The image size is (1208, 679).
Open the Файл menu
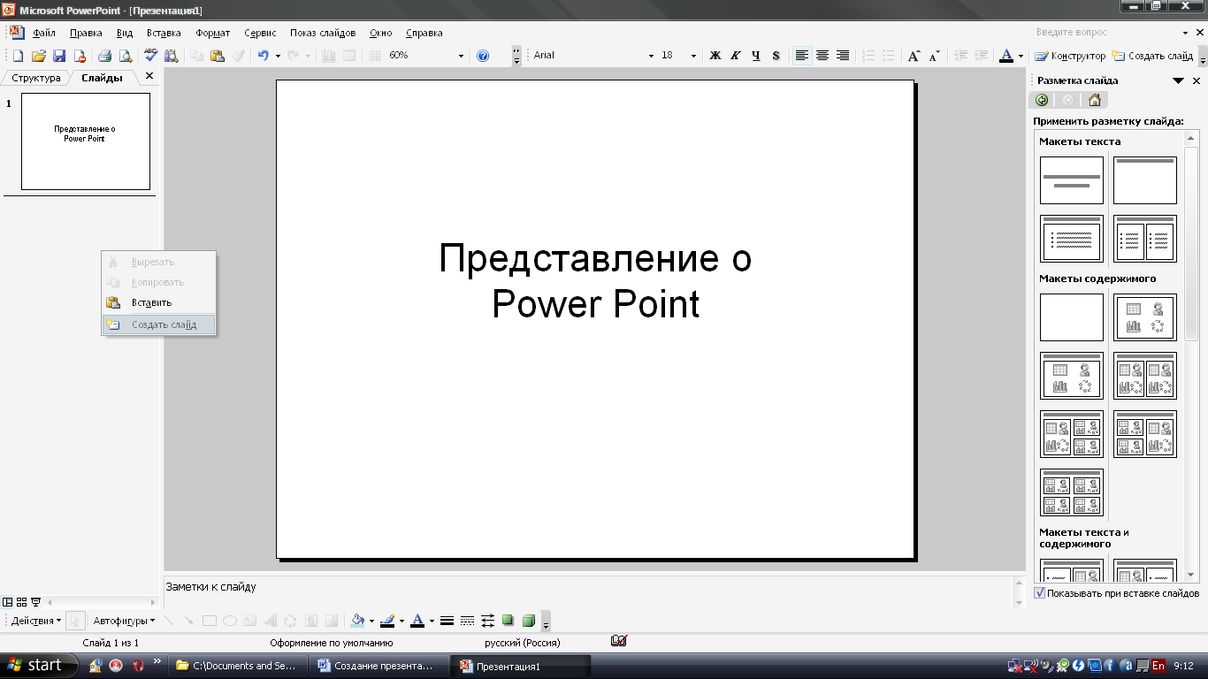point(43,33)
